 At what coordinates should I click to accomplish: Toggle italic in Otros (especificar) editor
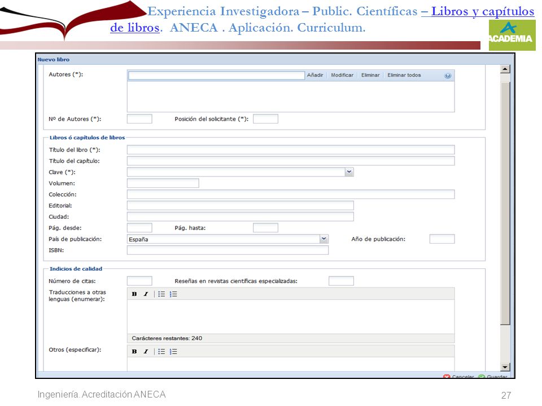146,351
